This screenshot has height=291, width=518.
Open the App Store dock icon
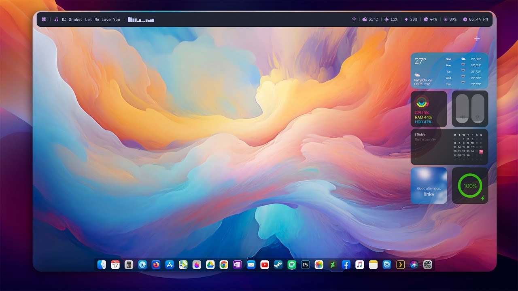[170, 265]
